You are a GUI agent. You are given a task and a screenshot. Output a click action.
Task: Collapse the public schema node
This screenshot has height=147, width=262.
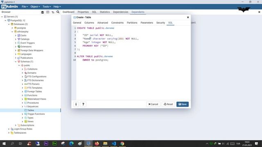(x=19, y=65)
